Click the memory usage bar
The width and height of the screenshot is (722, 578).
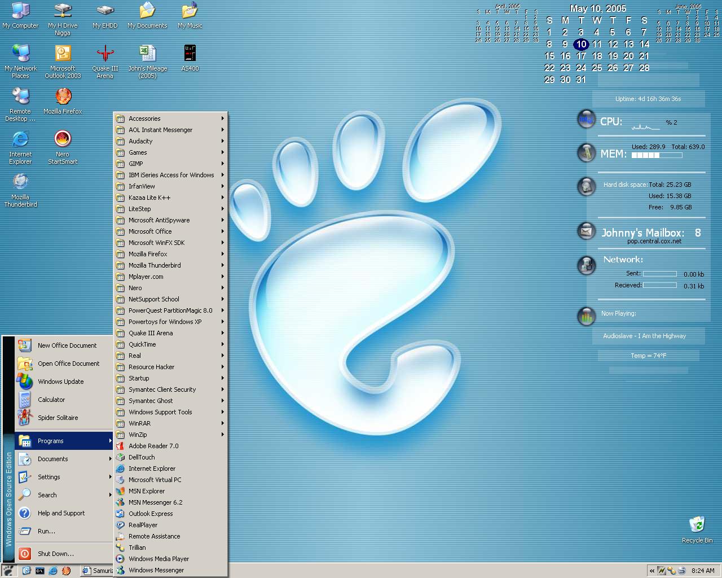(x=657, y=155)
